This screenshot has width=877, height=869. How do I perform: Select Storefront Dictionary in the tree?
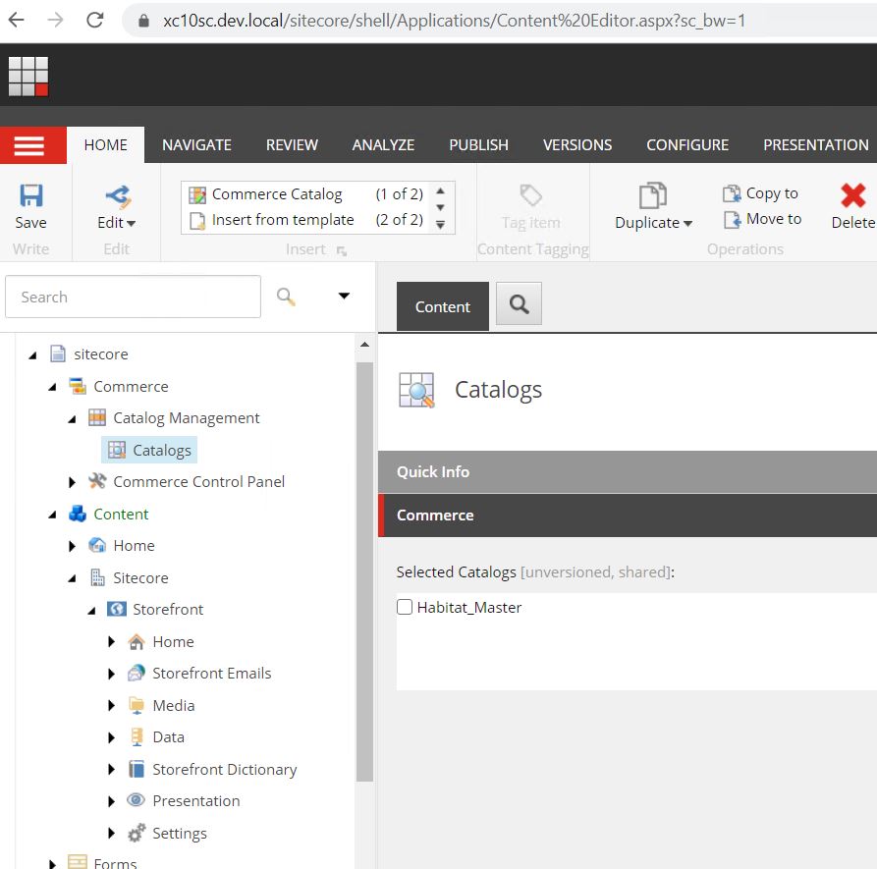(224, 770)
